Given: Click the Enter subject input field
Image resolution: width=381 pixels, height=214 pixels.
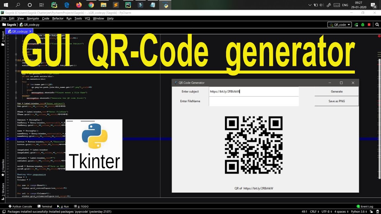Looking at the screenshot, I should pos(254,92).
